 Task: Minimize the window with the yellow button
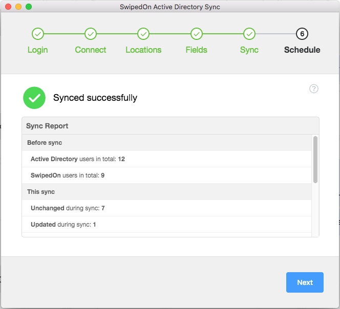(x=18, y=7)
